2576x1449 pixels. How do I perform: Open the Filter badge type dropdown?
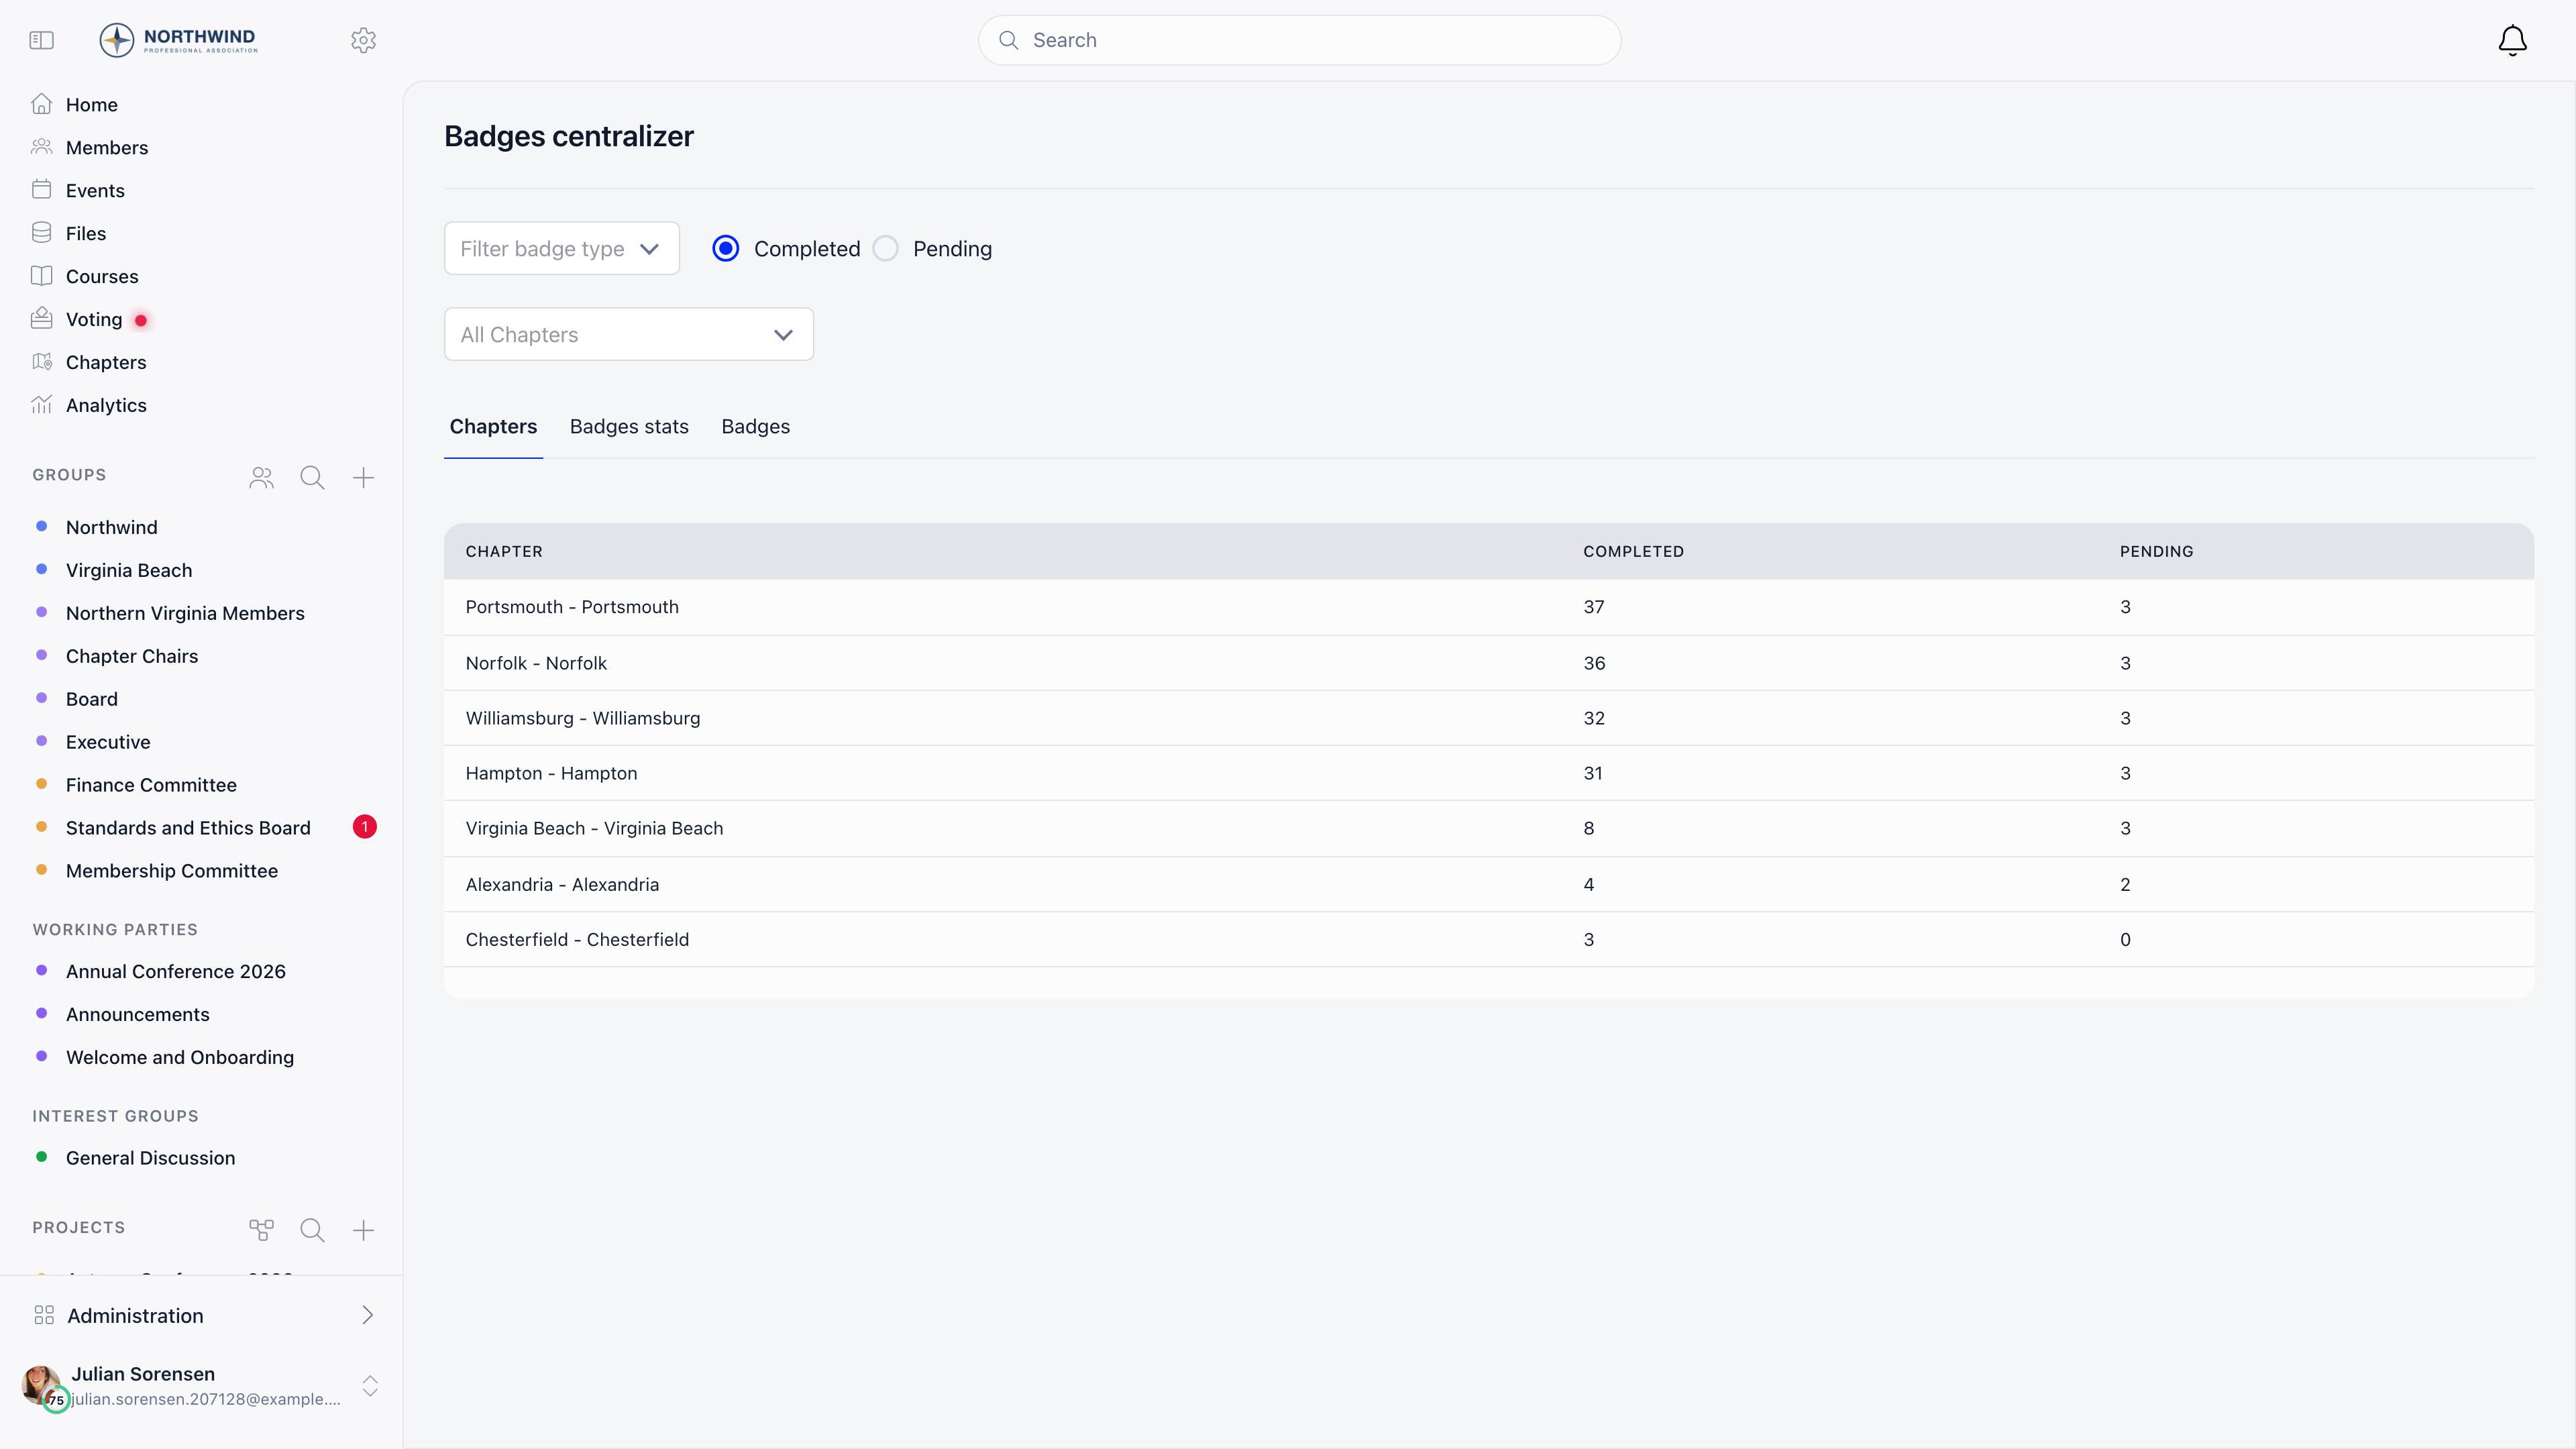[562, 248]
